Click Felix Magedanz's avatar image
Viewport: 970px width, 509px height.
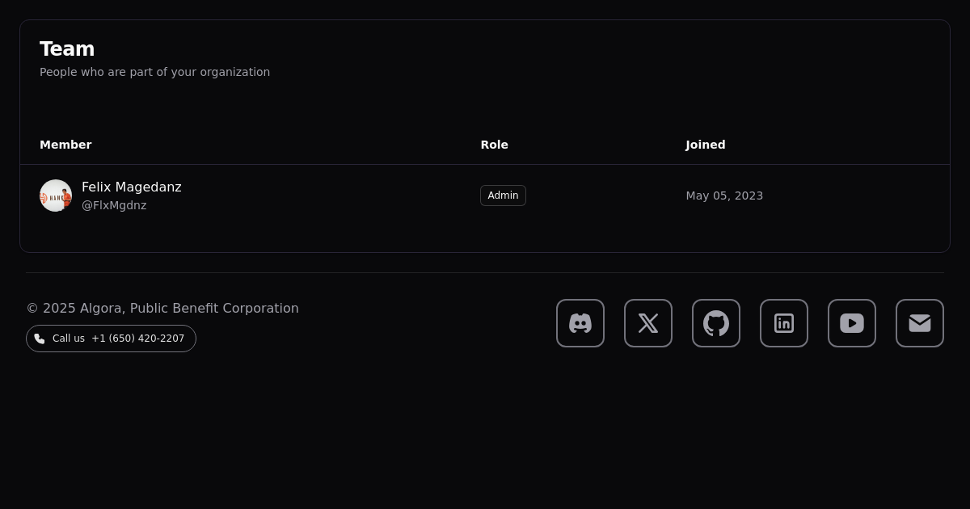pos(56,196)
